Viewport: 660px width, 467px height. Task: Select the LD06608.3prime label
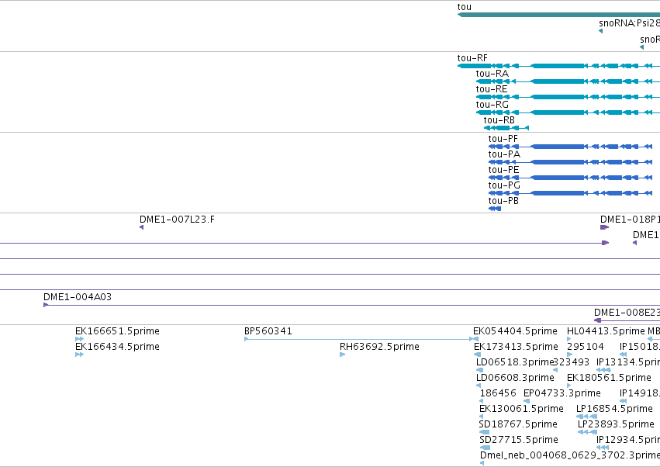[x=515, y=378]
